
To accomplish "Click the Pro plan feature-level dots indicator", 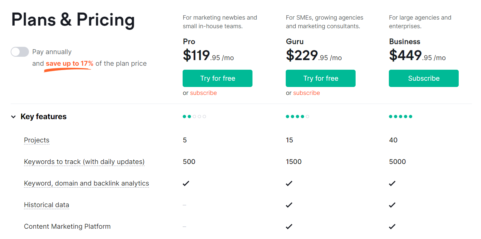I will [194, 117].
